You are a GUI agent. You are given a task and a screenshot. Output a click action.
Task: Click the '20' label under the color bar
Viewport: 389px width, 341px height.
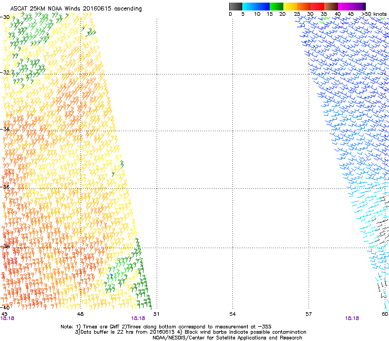(282, 14)
